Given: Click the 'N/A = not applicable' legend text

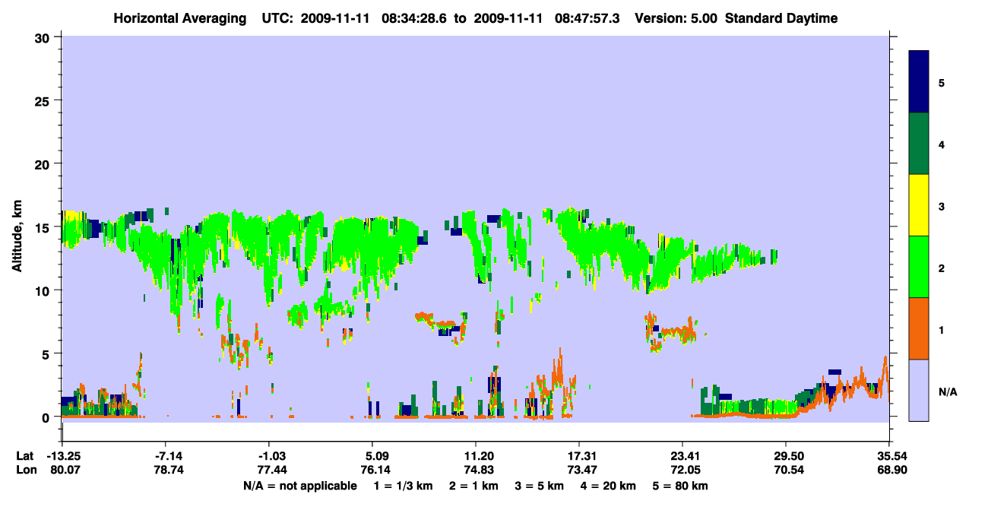Looking at the screenshot, I should point(299,486).
